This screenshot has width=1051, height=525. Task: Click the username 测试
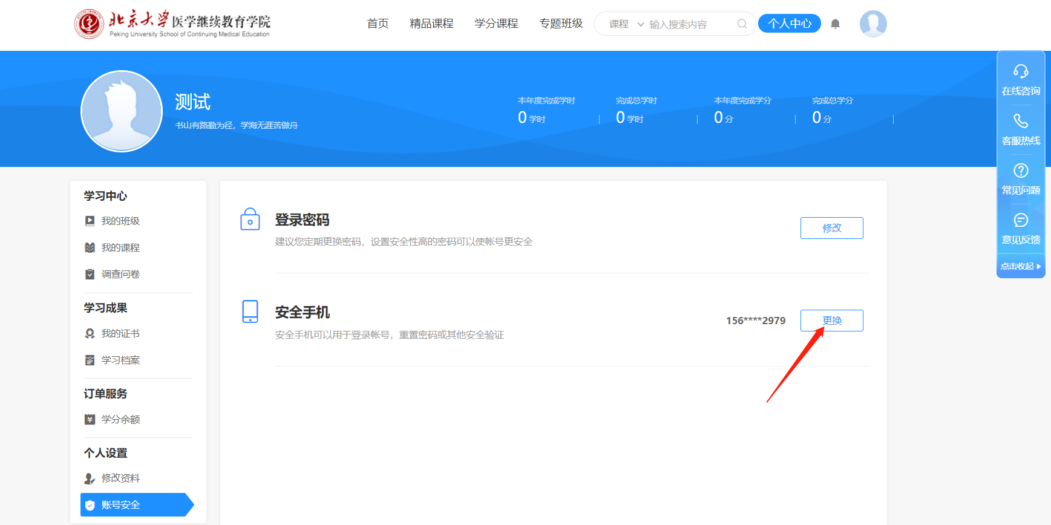[x=192, y=102]
